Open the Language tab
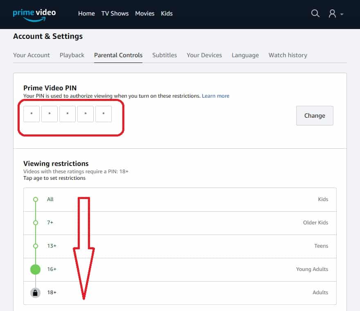 coord(245,55)
